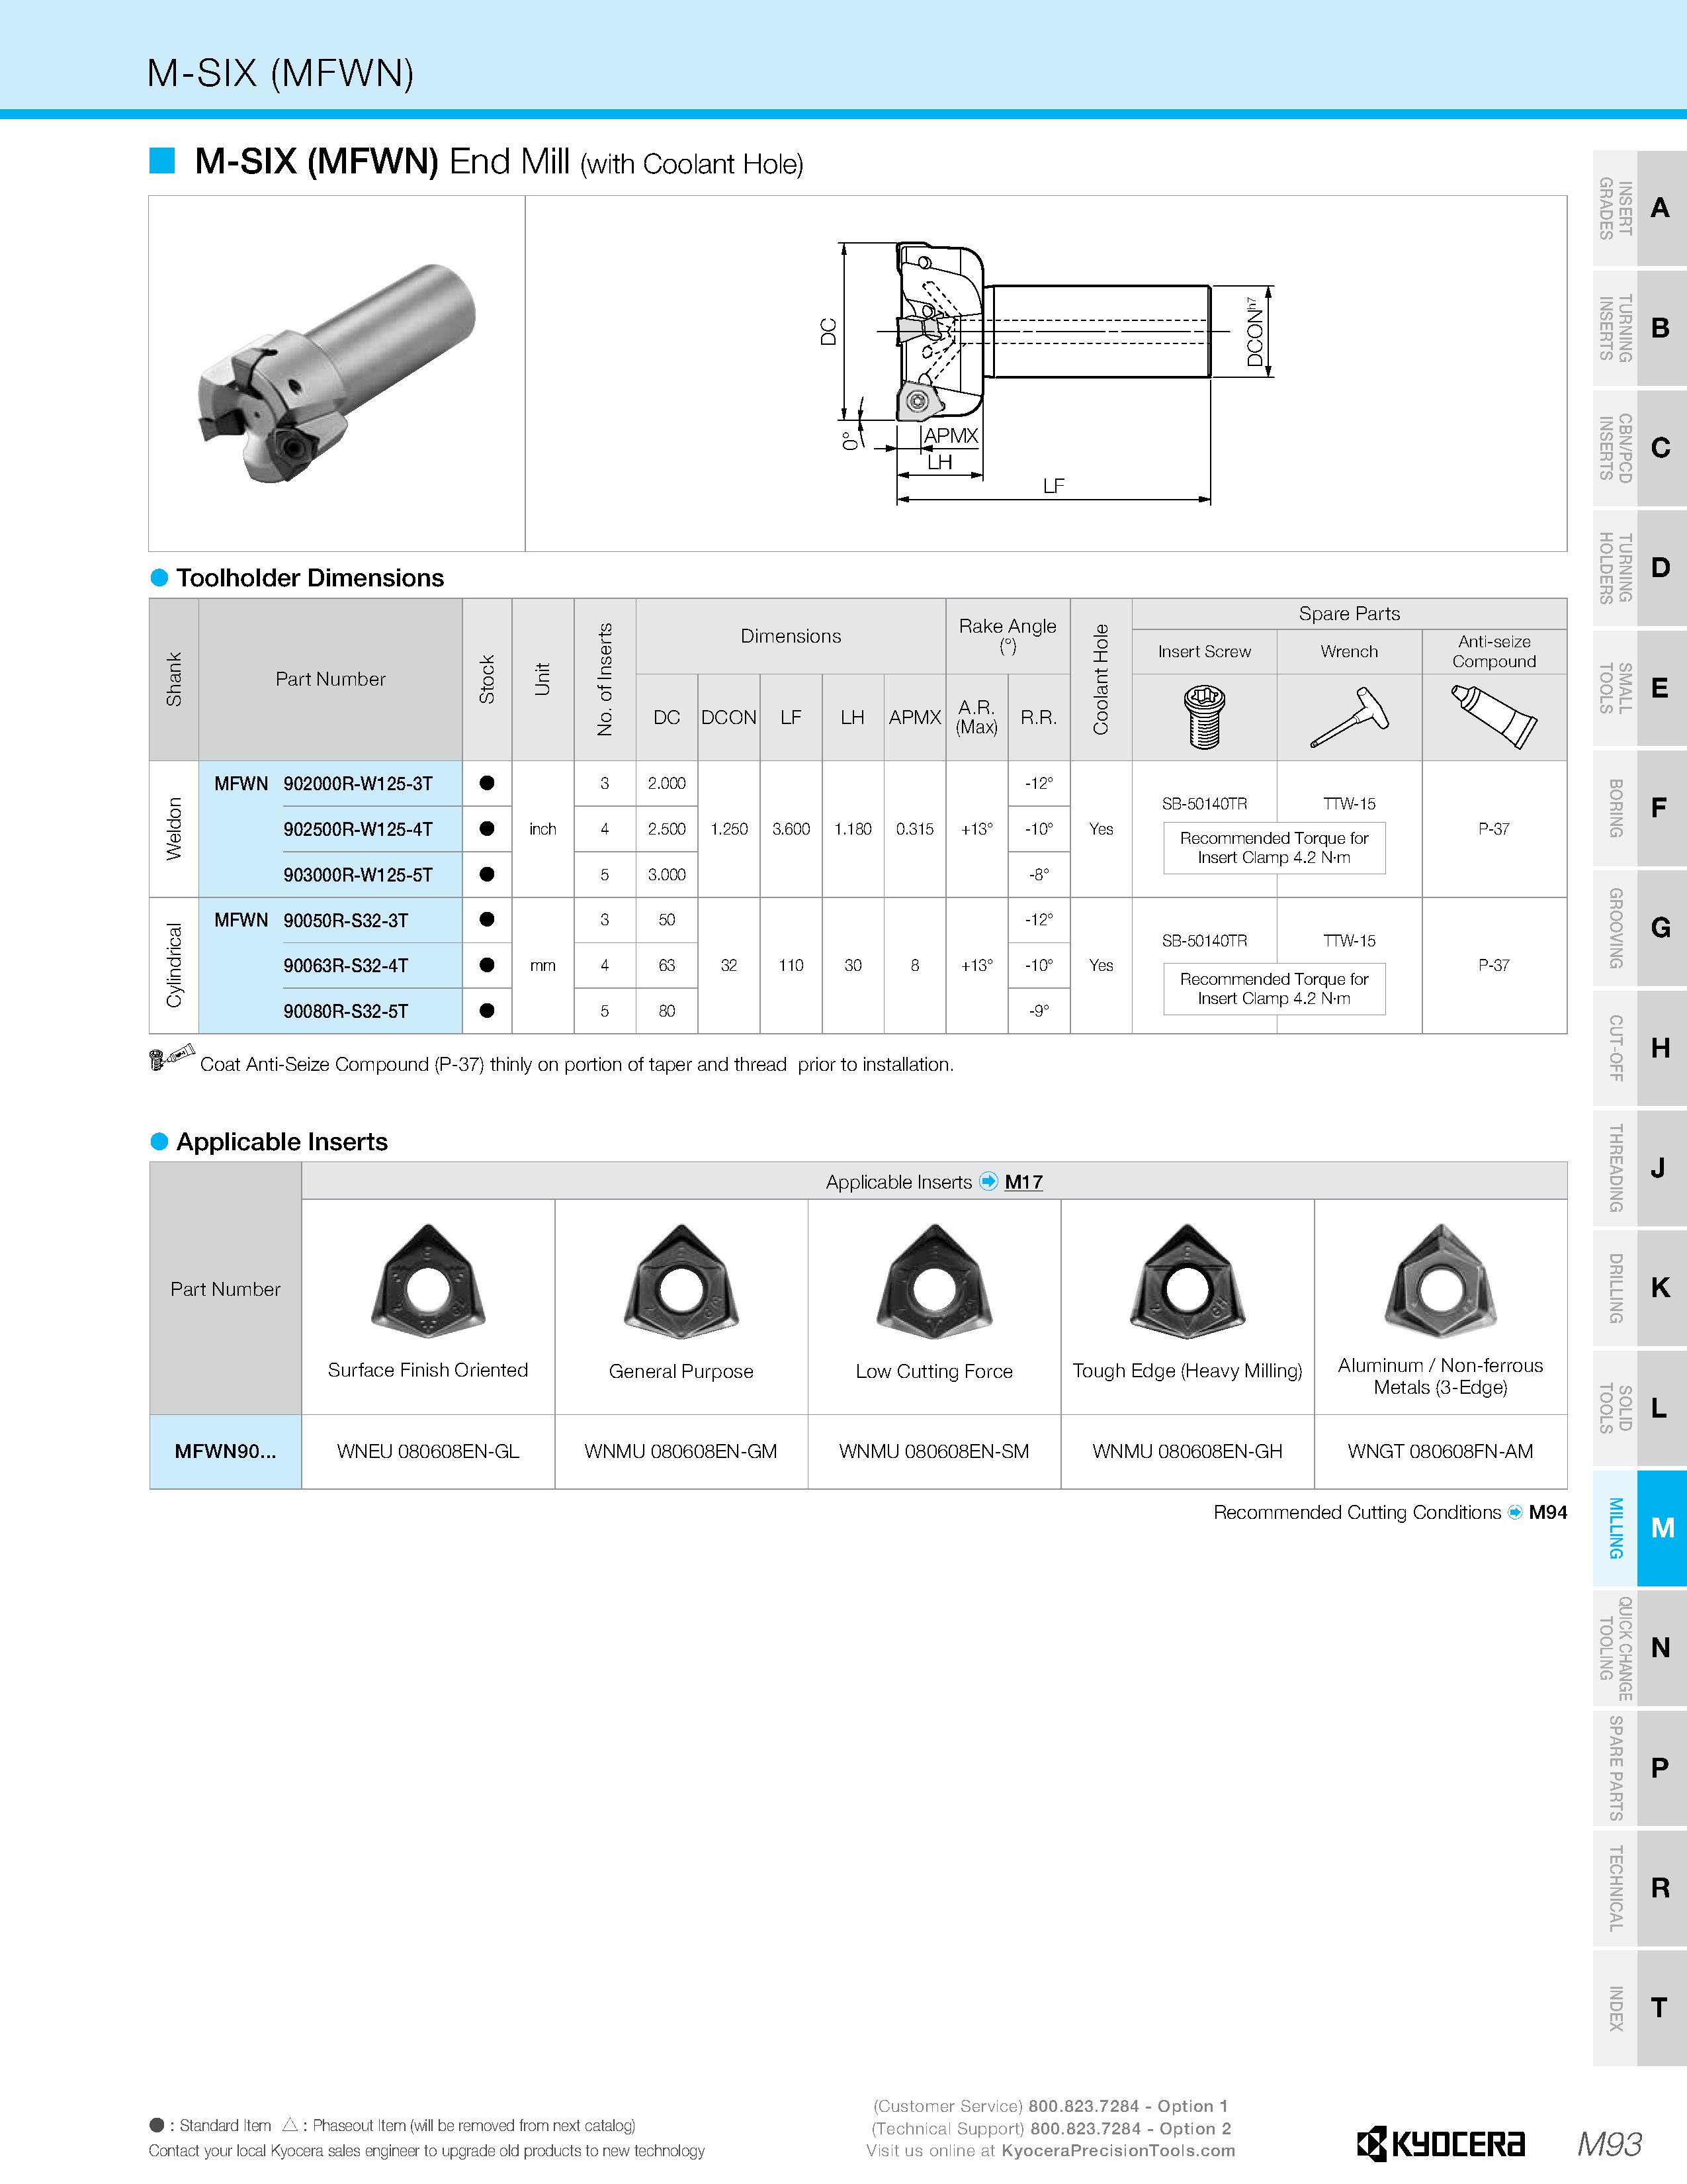Click the General Purpose insert image
1687x2184 pixels.
pyautogui.click(x=681, y=1280)
